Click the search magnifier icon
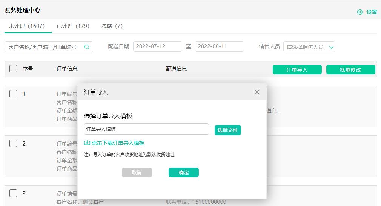Viewport: 381px width, 206px height. [87, 47]
